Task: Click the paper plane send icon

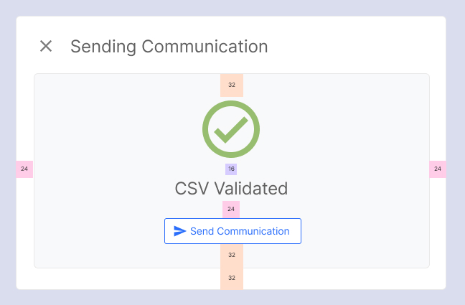Action: (x=179, y=231)
